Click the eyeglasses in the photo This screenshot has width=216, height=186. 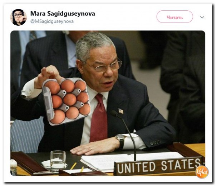[x=105, y=67]
